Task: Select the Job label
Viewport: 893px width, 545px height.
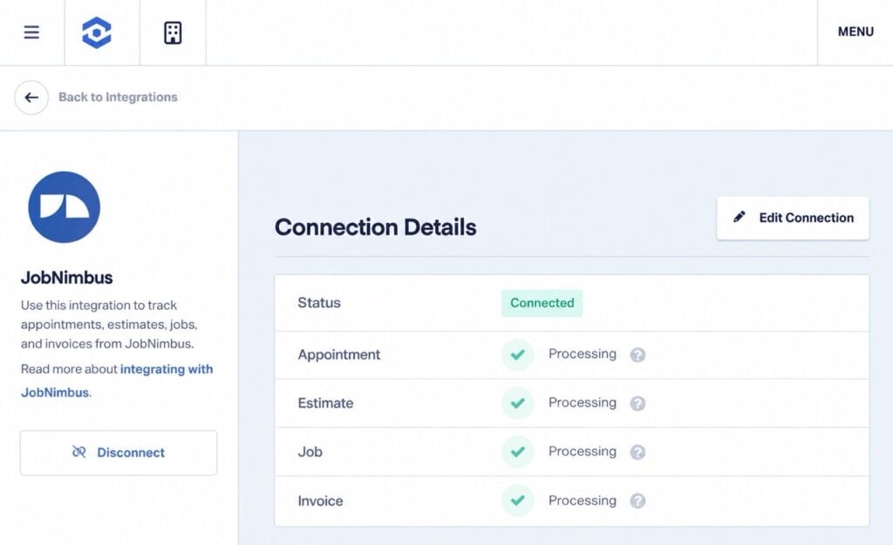Action: tap(310, 452)
